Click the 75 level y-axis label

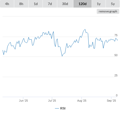point(116,35)
